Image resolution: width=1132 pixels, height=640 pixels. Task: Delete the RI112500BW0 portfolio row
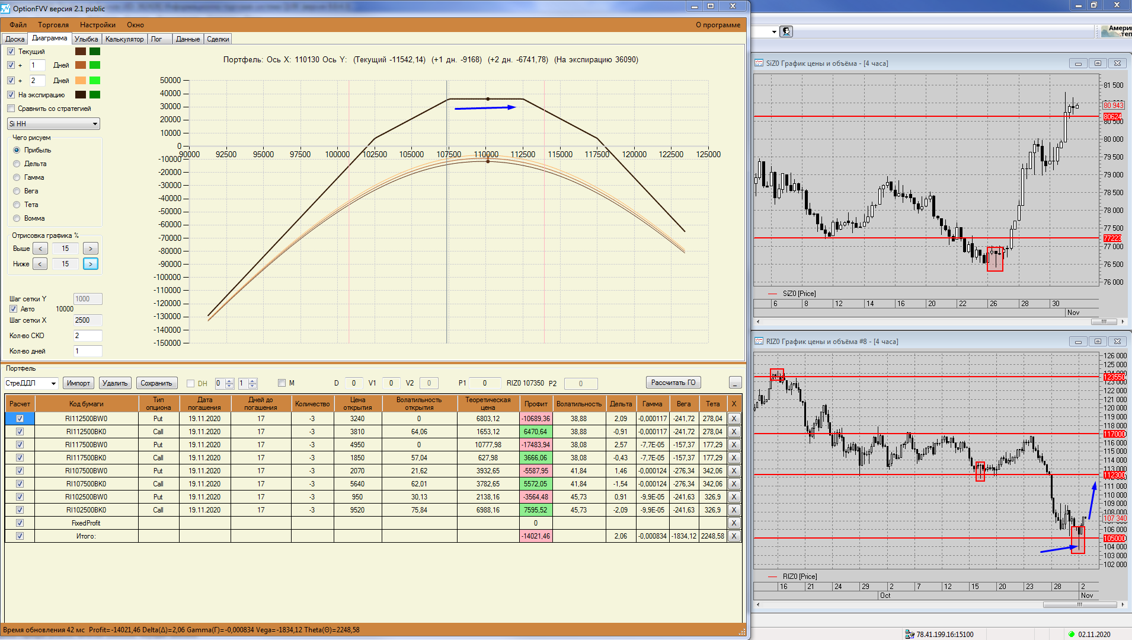pyautogui.click(x=734, y=419)
